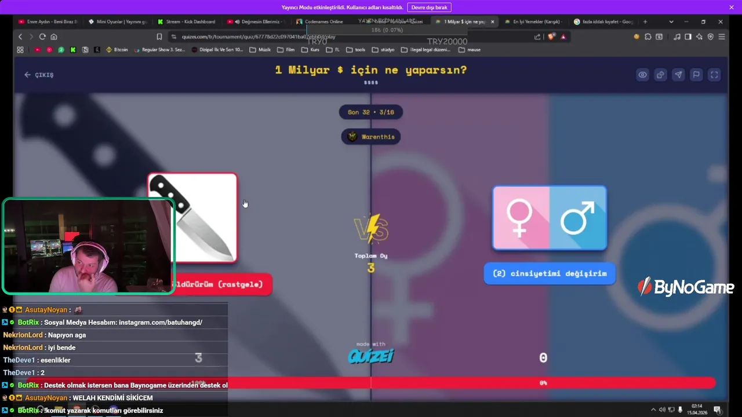Switch to the Değmesin Ellerimiz tab

[x=256, y=22]
